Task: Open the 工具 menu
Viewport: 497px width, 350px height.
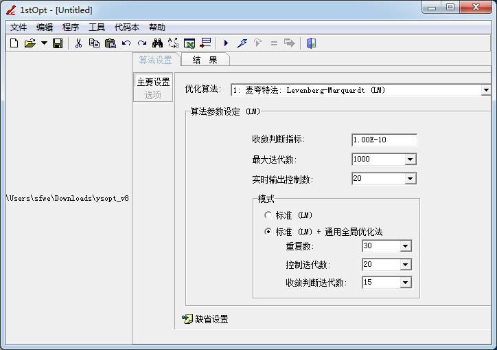Action: click(x=97, y=28)
